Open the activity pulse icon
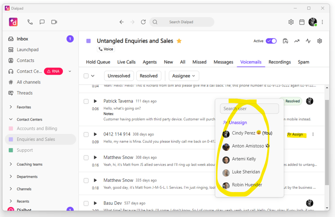The width and height of the screenshot is (335, 217). pyautogui.click(x=308, y=41)
